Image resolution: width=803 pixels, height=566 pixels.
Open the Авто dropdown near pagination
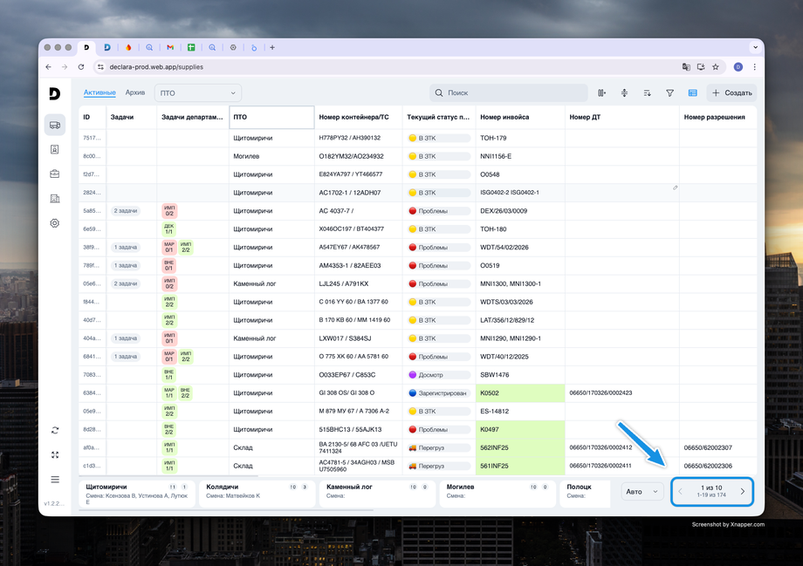point(643,492)
